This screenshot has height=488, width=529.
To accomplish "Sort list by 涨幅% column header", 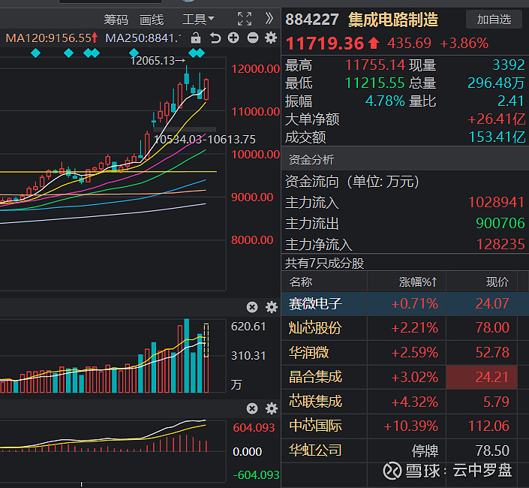I will tap(417, 282).
